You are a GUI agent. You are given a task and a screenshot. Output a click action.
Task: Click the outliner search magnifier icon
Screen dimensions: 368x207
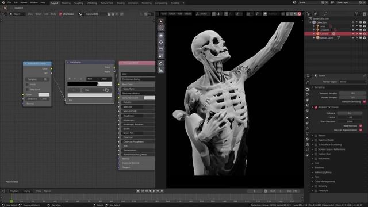coord(326,14)
